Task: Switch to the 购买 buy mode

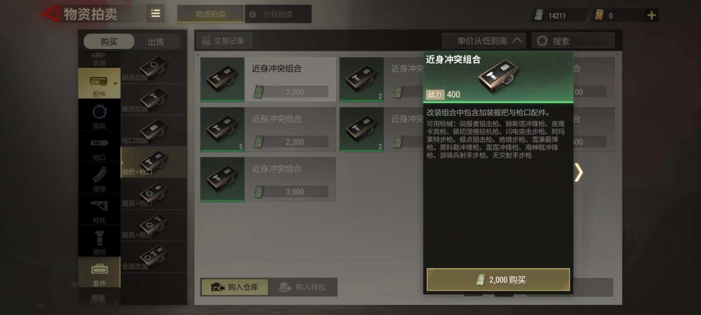Action: click(x=109, y=42)
